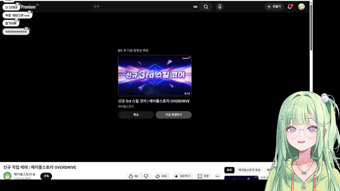The image size is (340, 191).
Task: Play next video now with 지금 재생하기
Action: point(173,115)
